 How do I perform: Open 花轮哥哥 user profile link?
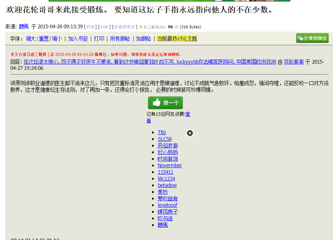click(294, 62)
